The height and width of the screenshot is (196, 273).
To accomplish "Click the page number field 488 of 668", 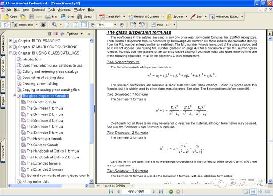I will pyautogui.click(x=136, y=192).
